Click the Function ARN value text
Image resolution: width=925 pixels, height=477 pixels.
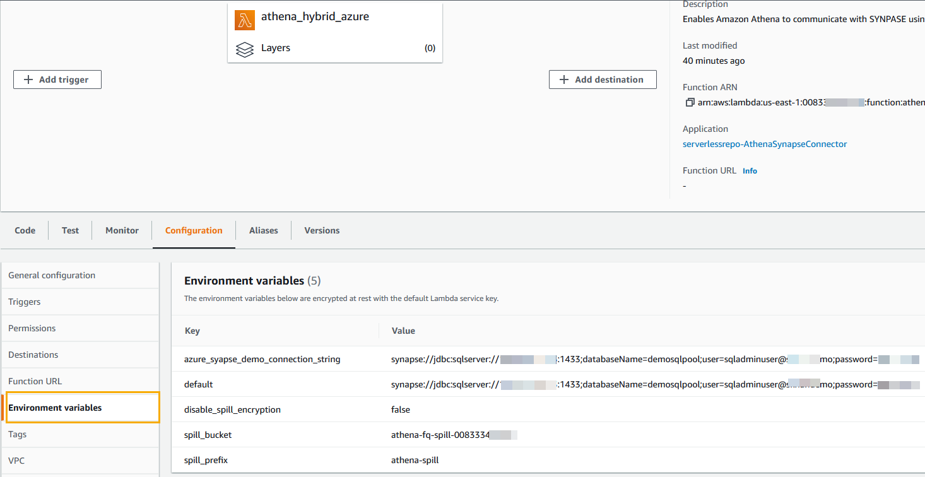click(x=811, y=102)
